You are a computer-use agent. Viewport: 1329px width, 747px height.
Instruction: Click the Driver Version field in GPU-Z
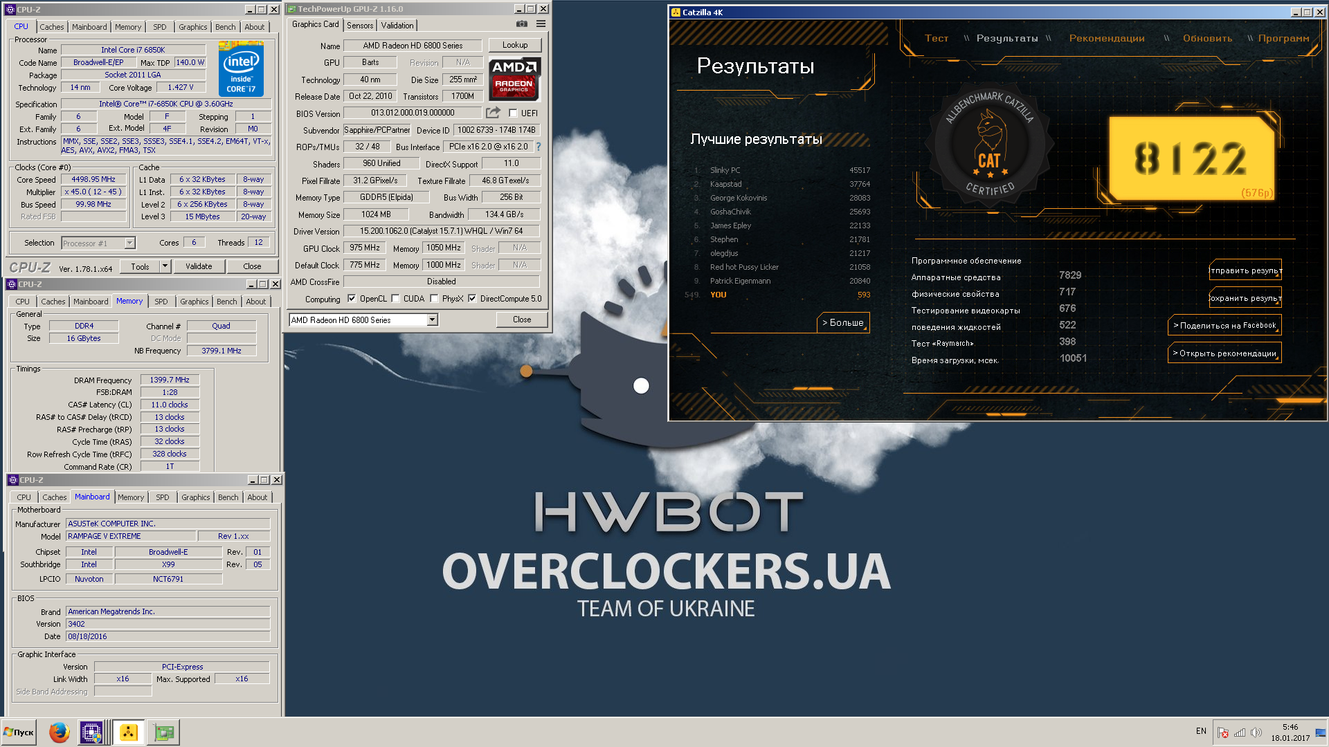click(442, 231)
